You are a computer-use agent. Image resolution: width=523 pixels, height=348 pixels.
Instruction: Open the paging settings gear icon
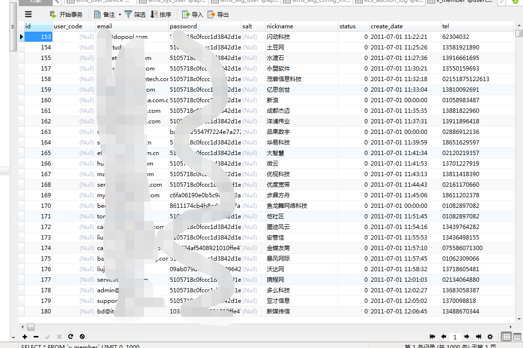pos(490,336)
